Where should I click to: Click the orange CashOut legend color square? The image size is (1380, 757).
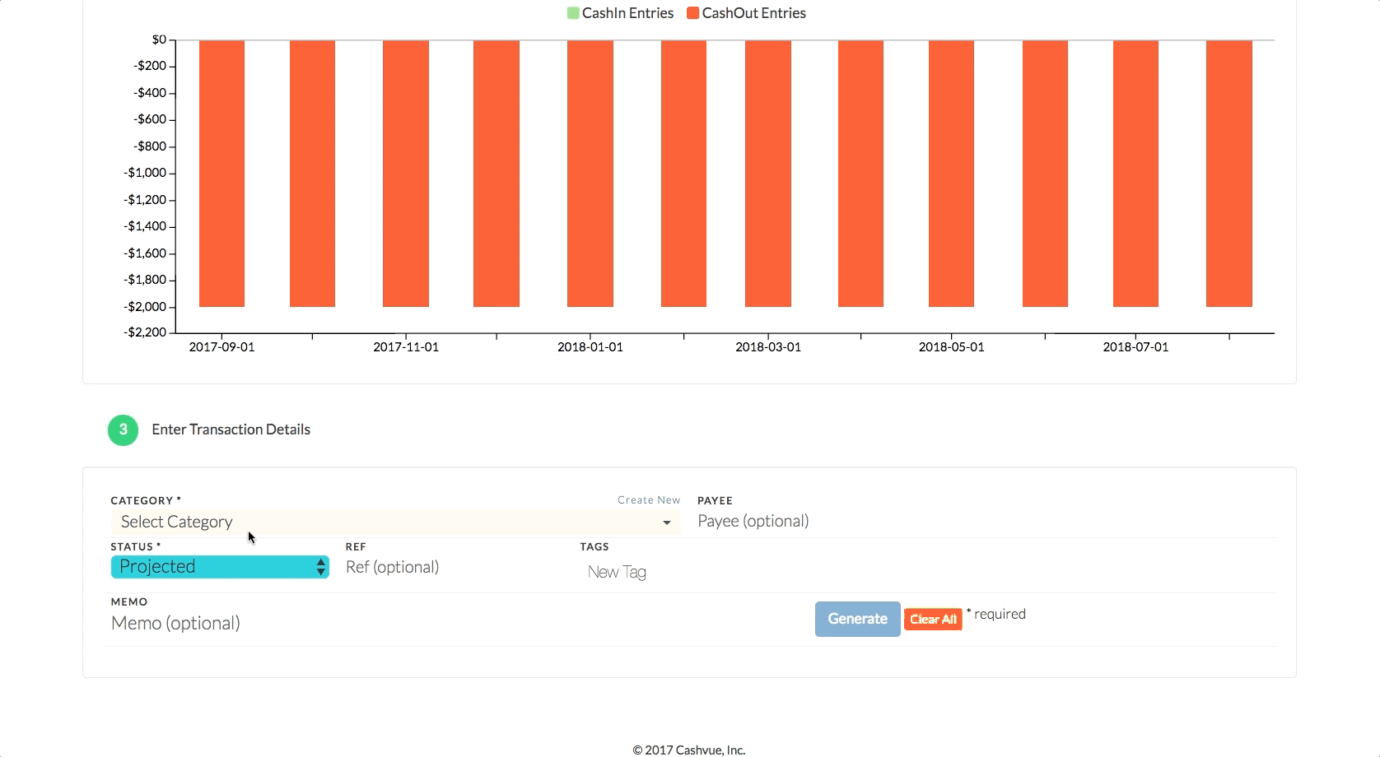point(692,13)
